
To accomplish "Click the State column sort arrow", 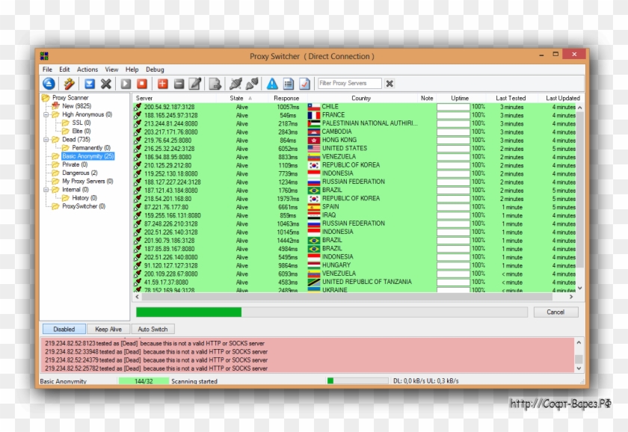I will pos(250,98).
